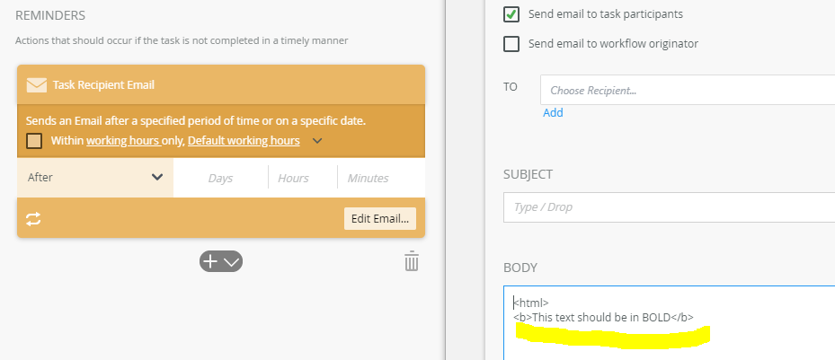Image resolution: width=835 pixels, height=360 pixels.
Task: Uncheck Send email to task participants
Action: click(x=511, y=14)
